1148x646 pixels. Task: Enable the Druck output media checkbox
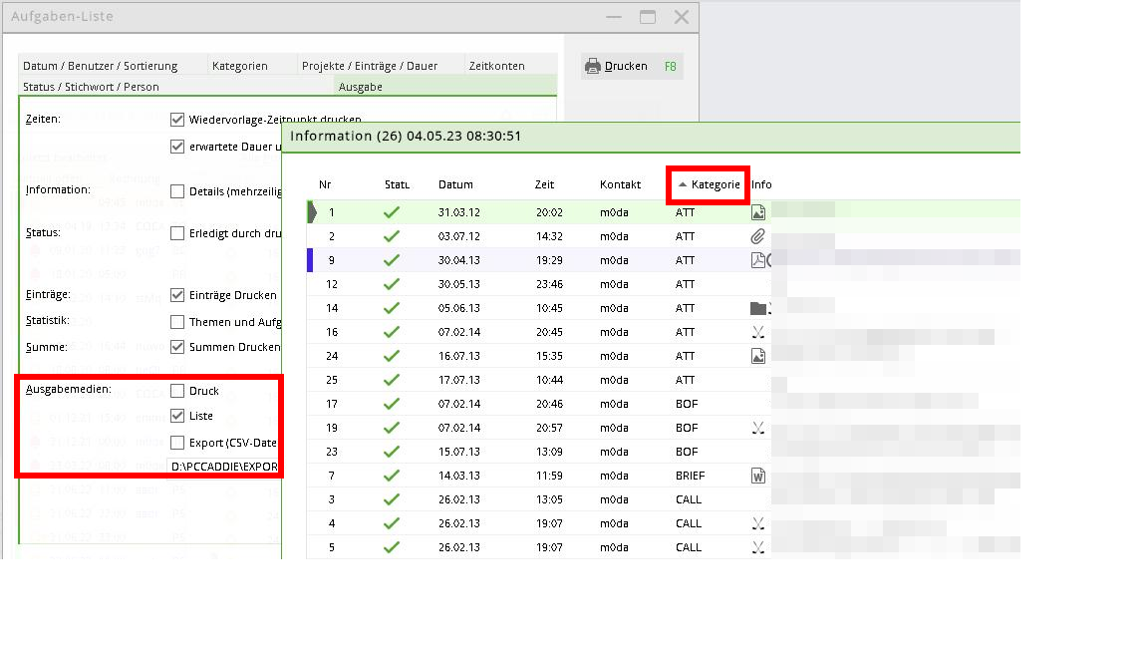tap(177, 391)
